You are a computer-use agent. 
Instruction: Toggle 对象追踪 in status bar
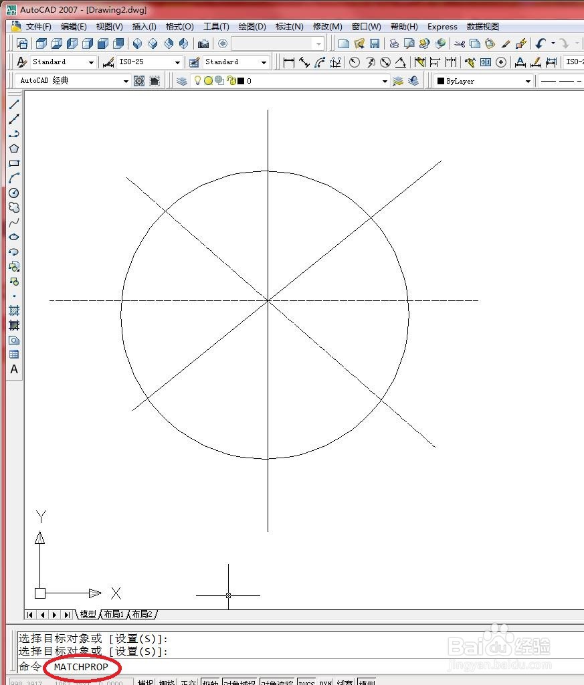click(x=278, y=682)
